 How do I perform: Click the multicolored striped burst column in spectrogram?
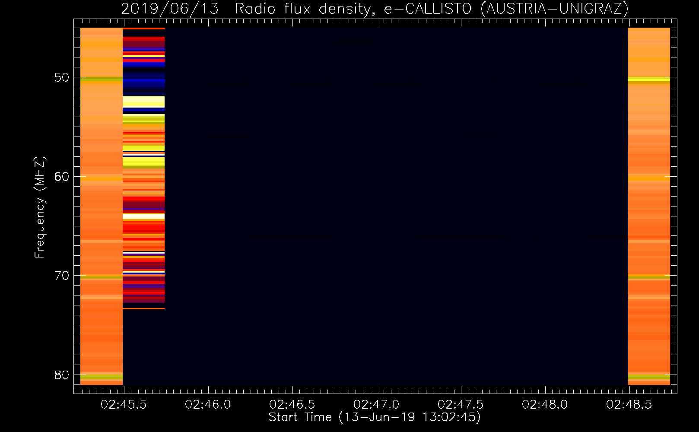[x=143, y=168]
